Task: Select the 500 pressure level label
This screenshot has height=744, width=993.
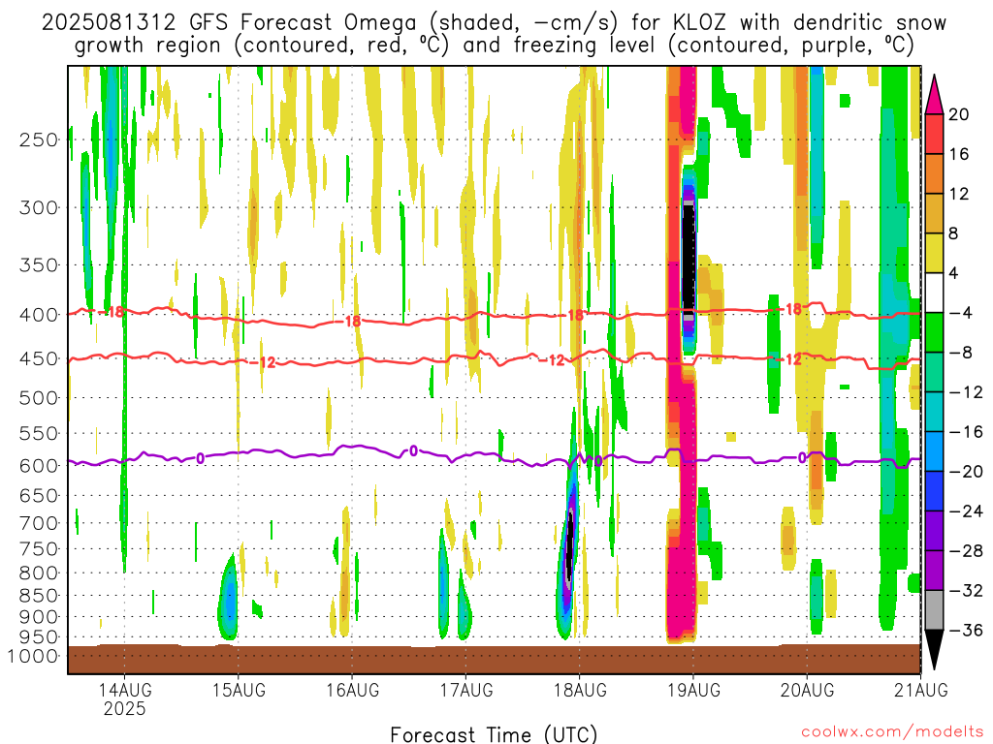Action: coord(39,398)
